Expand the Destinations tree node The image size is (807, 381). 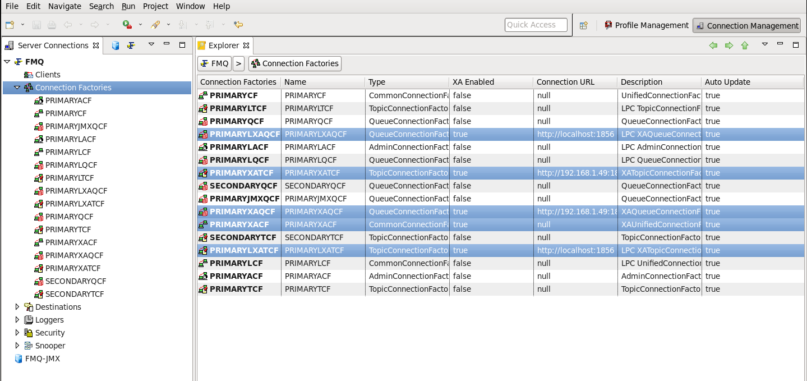[17, 307]
